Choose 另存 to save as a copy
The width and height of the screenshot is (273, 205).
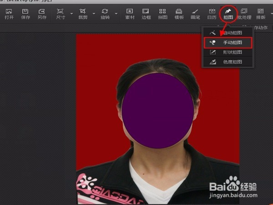click(x=42, y=14)
